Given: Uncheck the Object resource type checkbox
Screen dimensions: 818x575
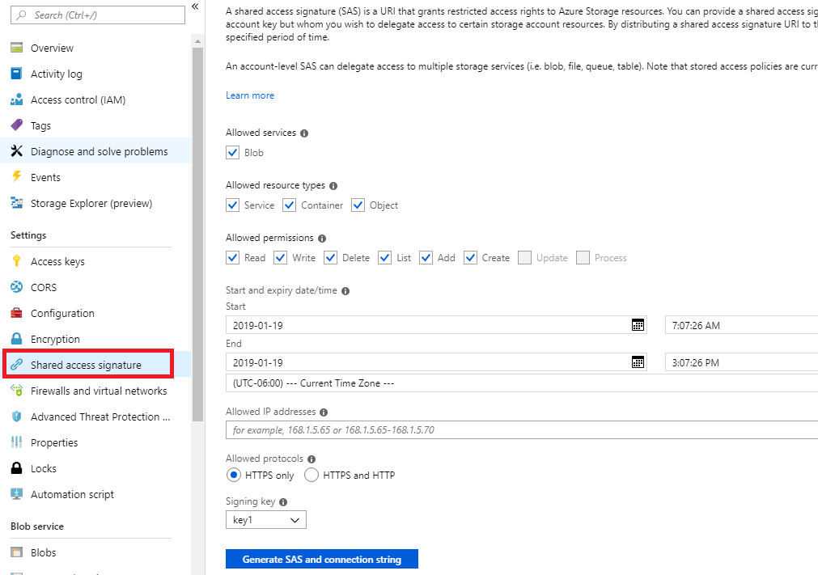Looking at the screenshot, I should click(358, 205).
